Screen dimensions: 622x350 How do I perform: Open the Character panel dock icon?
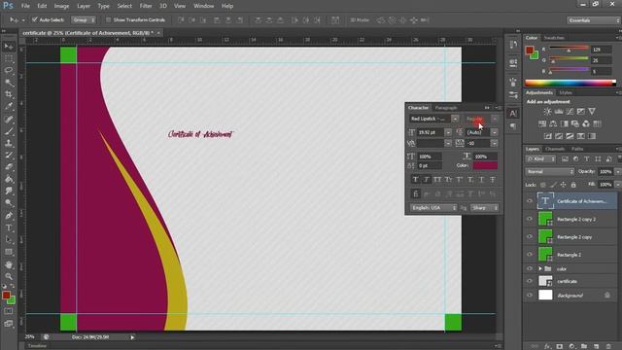pyautogui.click(x=513, y=114)
